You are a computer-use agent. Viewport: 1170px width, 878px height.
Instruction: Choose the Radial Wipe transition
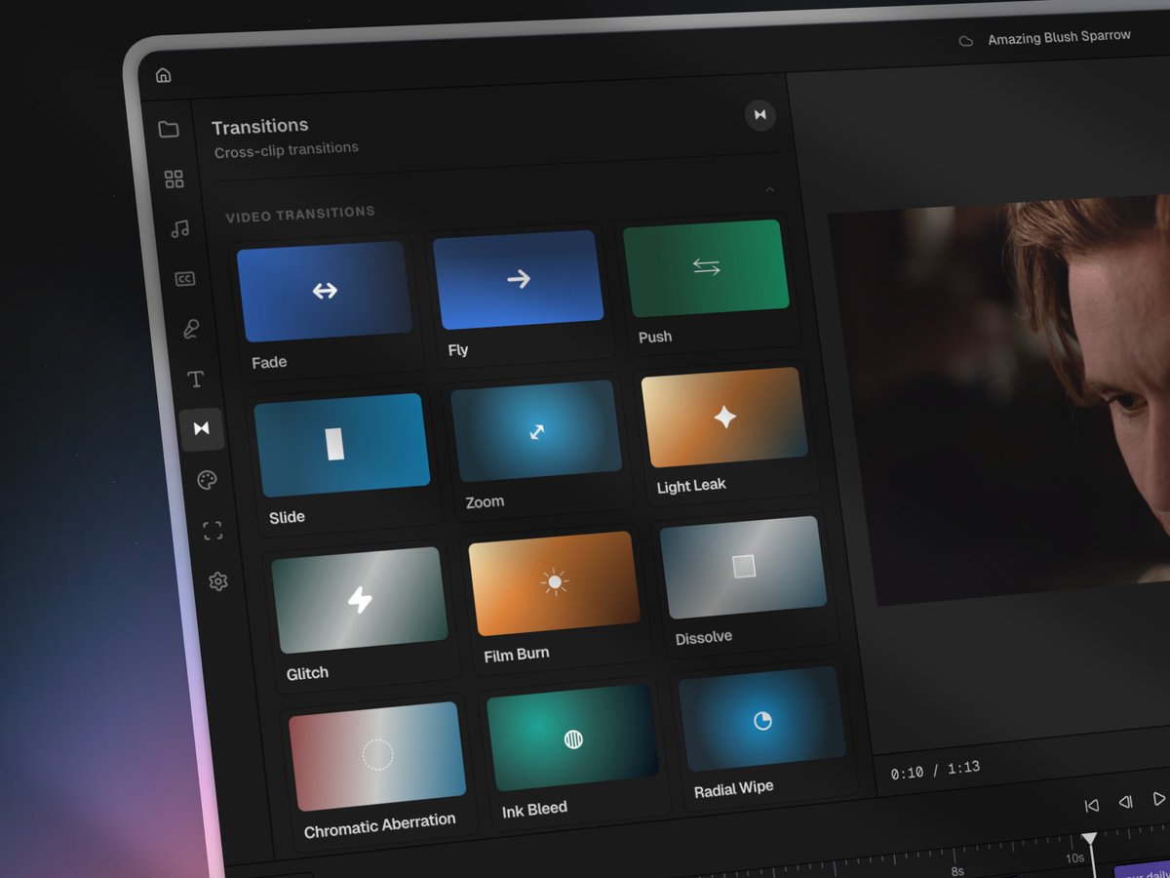(x=763, y=719)
